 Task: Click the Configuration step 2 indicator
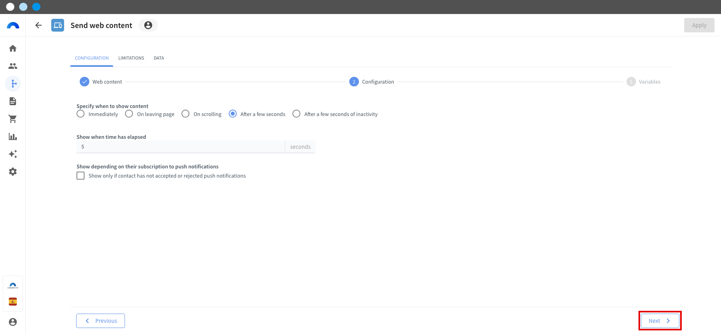(354, 82)
